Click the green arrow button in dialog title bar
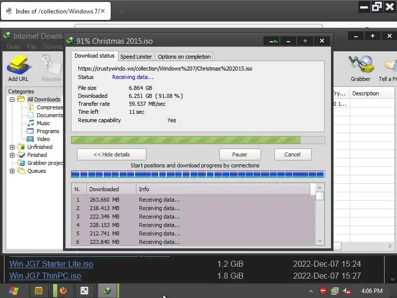 (272, 41)
